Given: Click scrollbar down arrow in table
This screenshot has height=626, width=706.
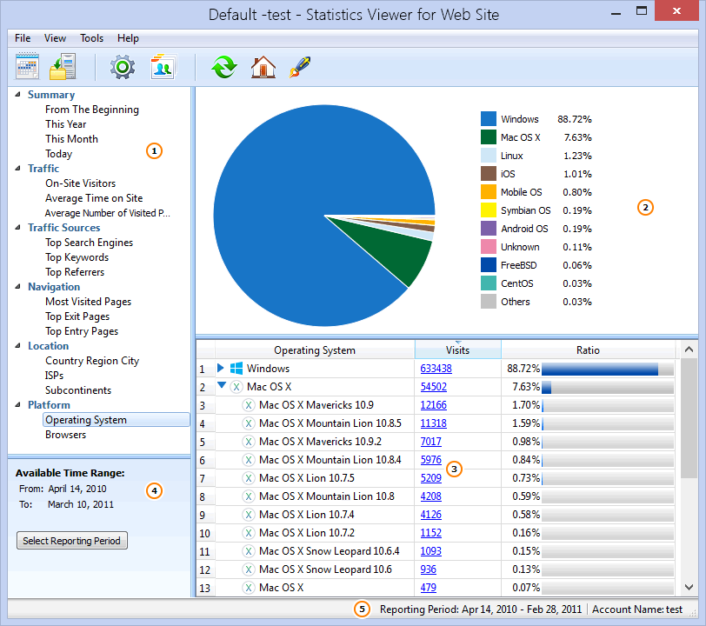Looking at the screenshot, I should pyautogui.click(x=689, y=587).
